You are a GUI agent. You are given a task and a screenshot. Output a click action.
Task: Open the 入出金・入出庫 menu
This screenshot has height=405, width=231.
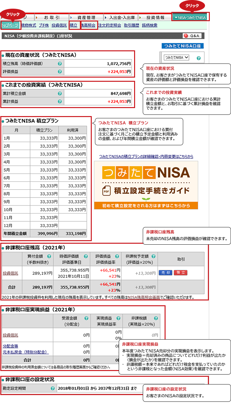click(x=121, y=17)
